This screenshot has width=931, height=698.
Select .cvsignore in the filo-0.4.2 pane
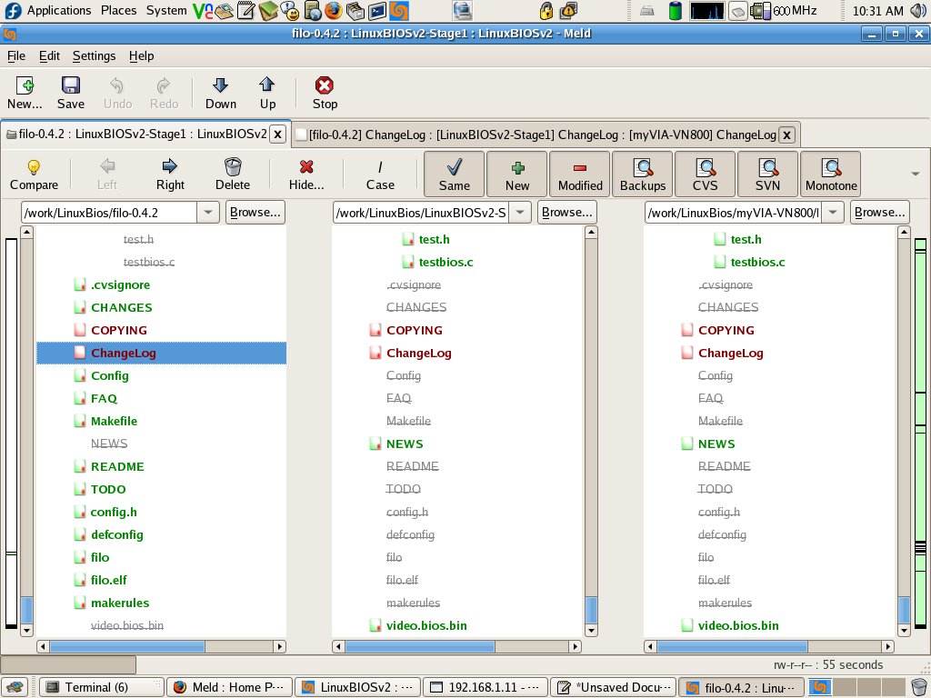click(x=120, y=284)
